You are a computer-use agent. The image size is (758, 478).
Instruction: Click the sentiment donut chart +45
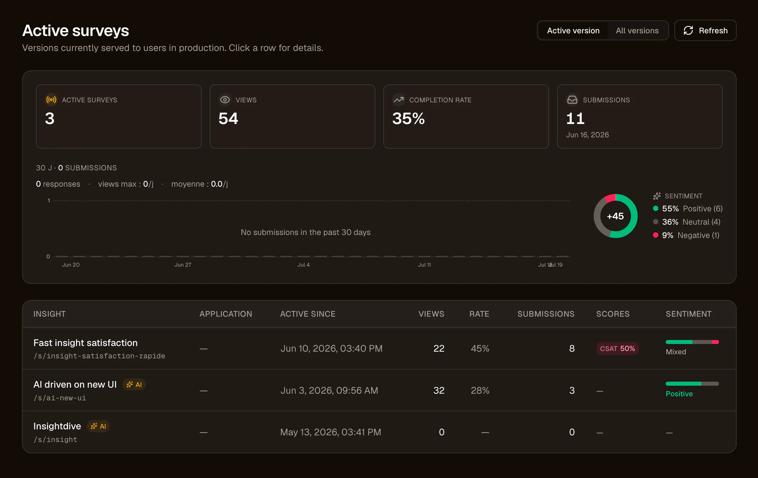(615, 216)
